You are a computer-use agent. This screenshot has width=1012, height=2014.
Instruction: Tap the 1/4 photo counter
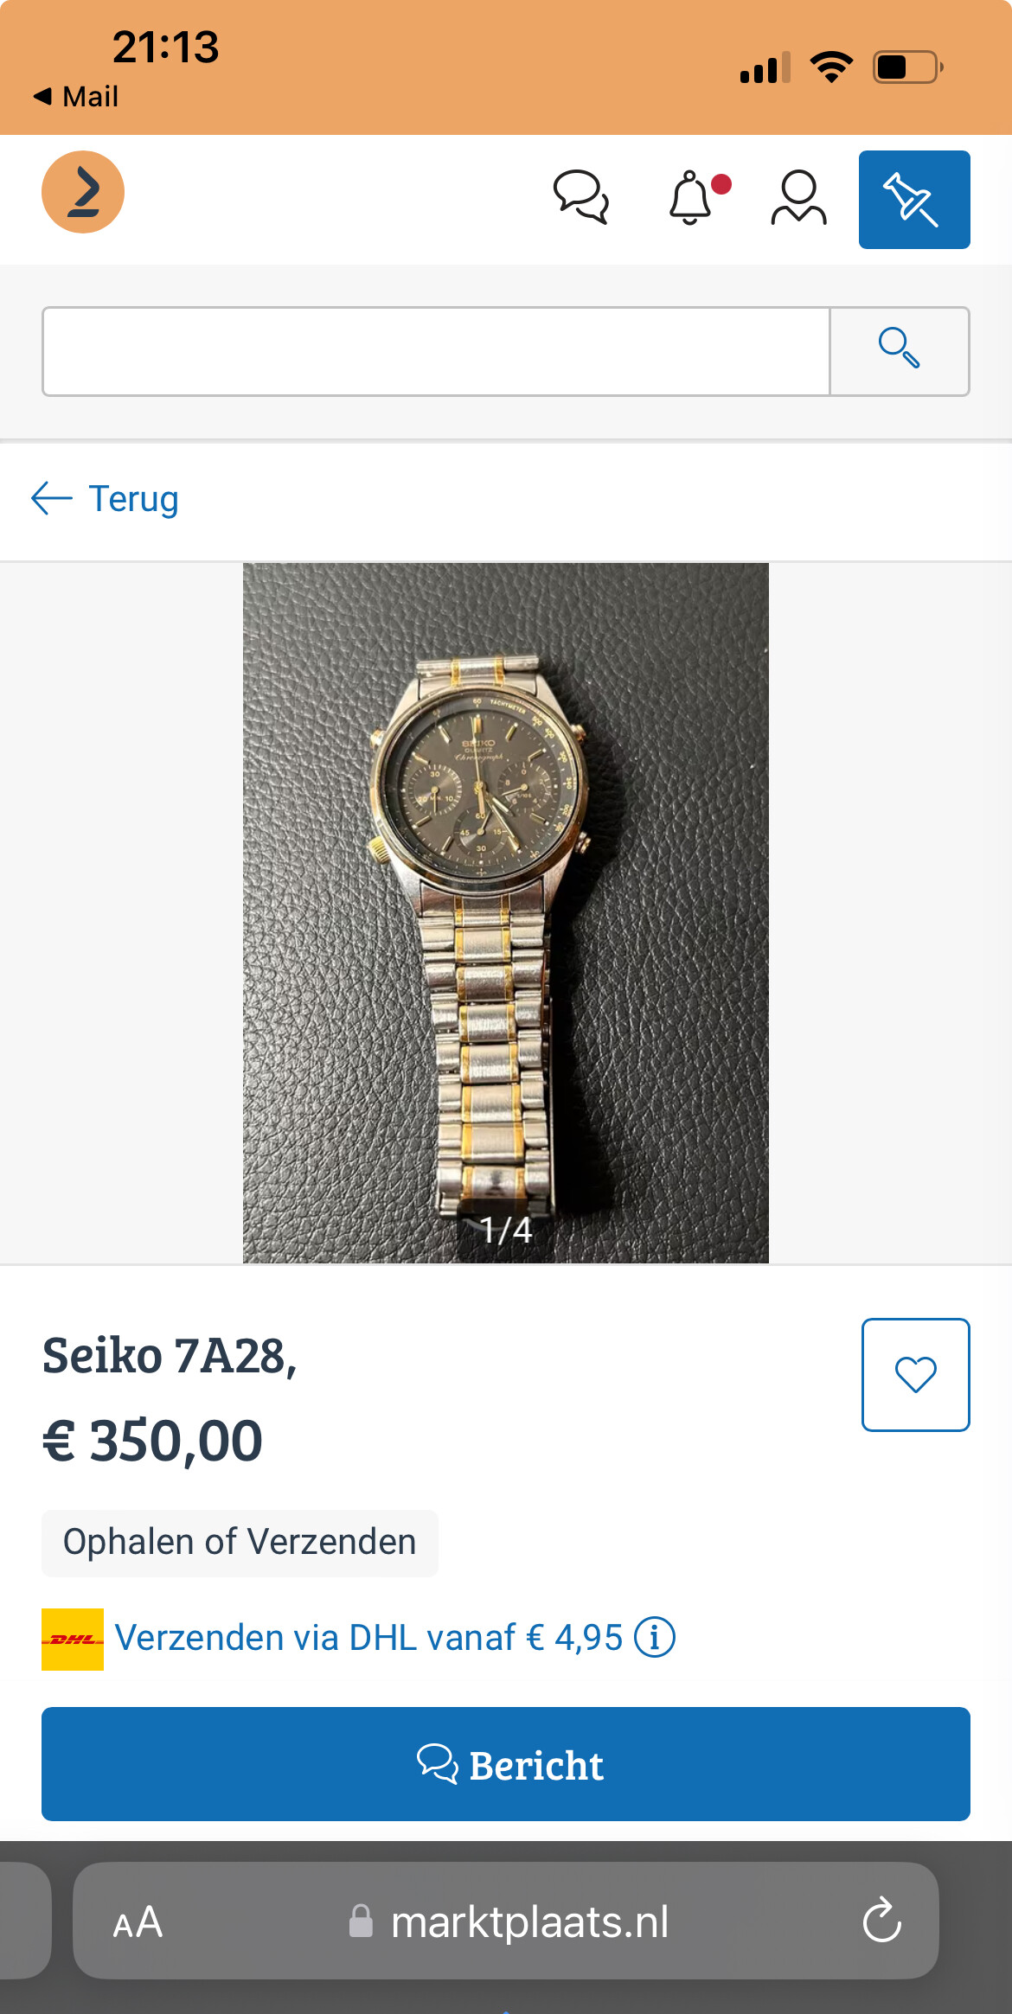pos(506,1230)
